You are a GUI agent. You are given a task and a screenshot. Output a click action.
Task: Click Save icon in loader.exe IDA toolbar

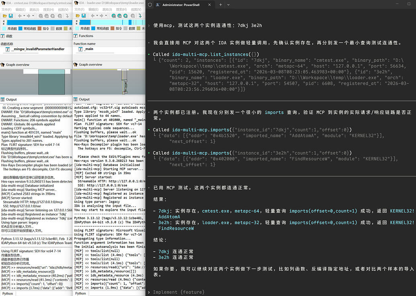coord(84,16)
